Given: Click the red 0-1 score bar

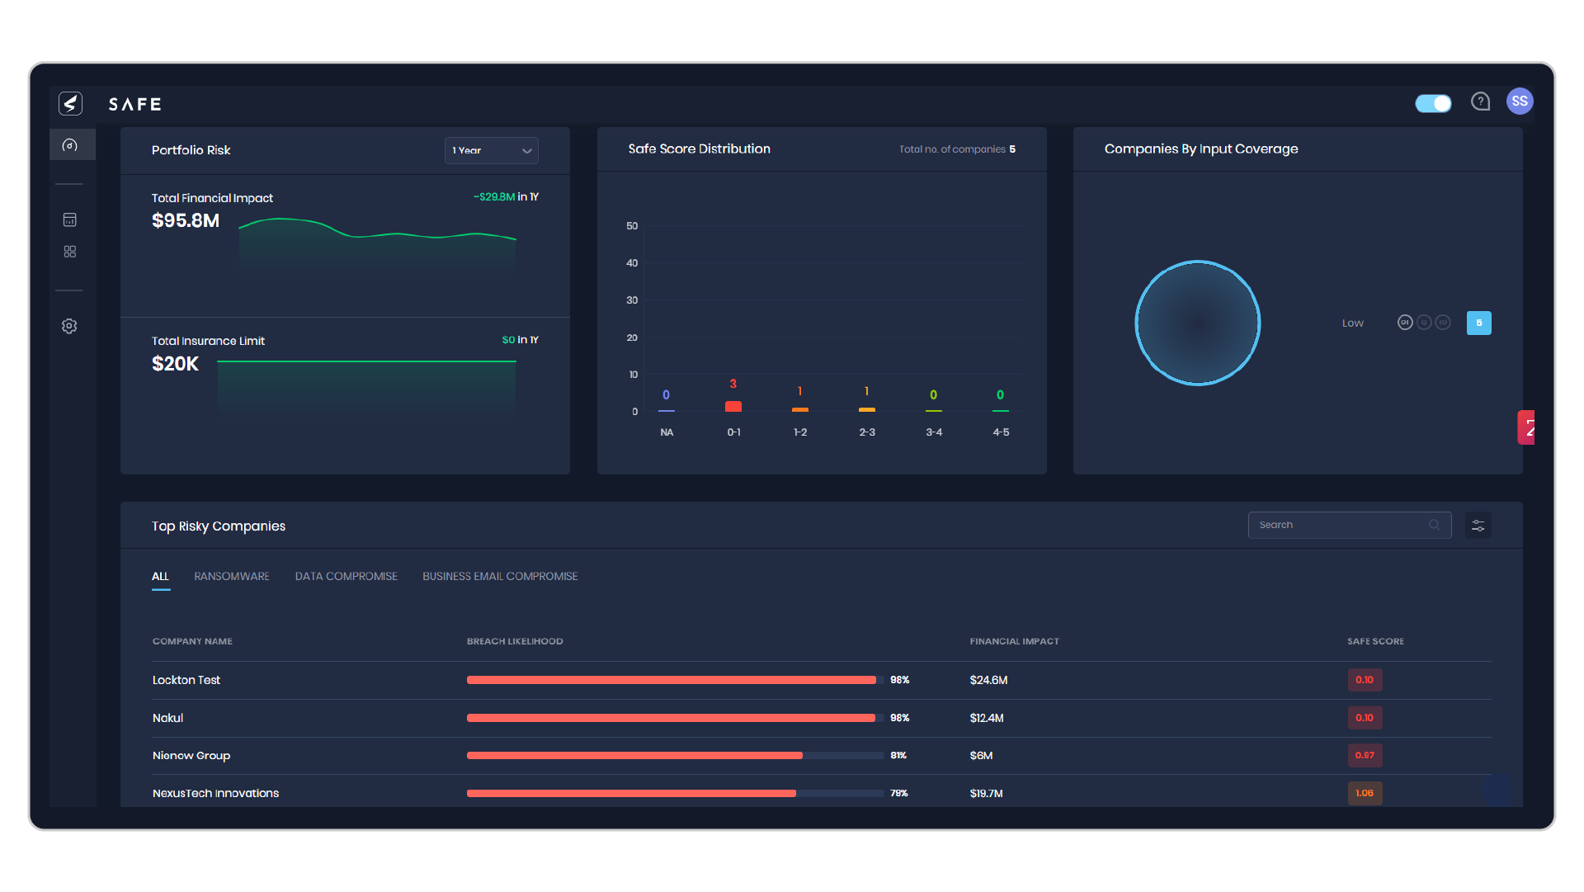Looking at the screenshot, I should pyautogui.click(x=733, y=406).
